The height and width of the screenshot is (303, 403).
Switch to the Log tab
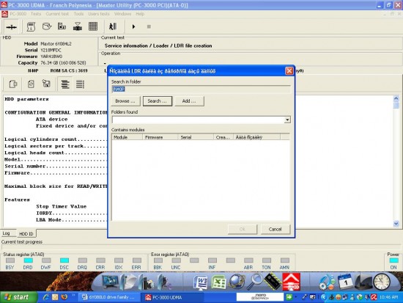[x=7, y=233]
